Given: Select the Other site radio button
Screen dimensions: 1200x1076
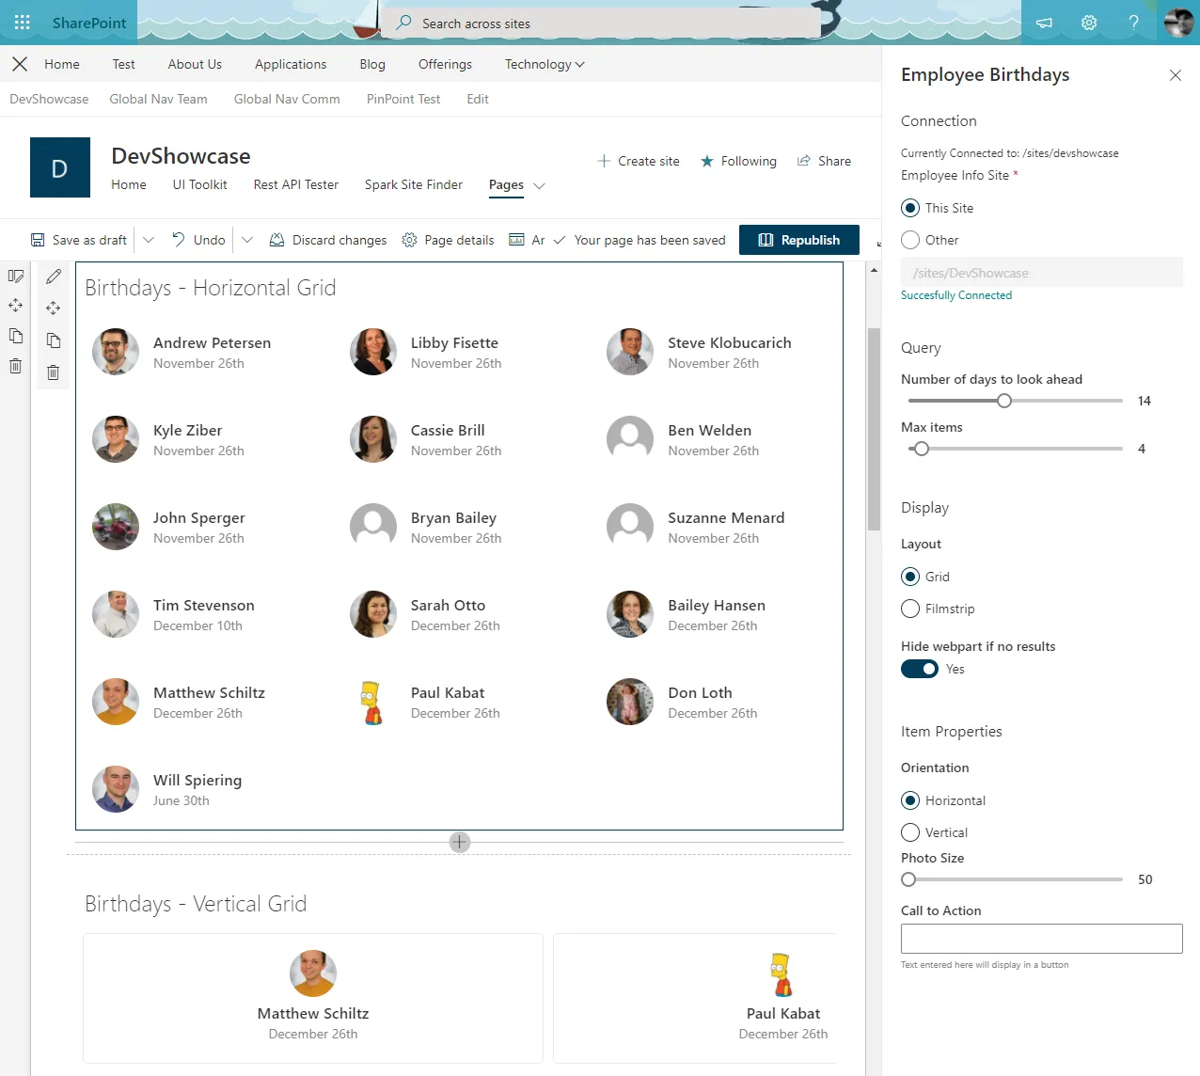Looking at the screenshot, I should click(x=910, y=240).
